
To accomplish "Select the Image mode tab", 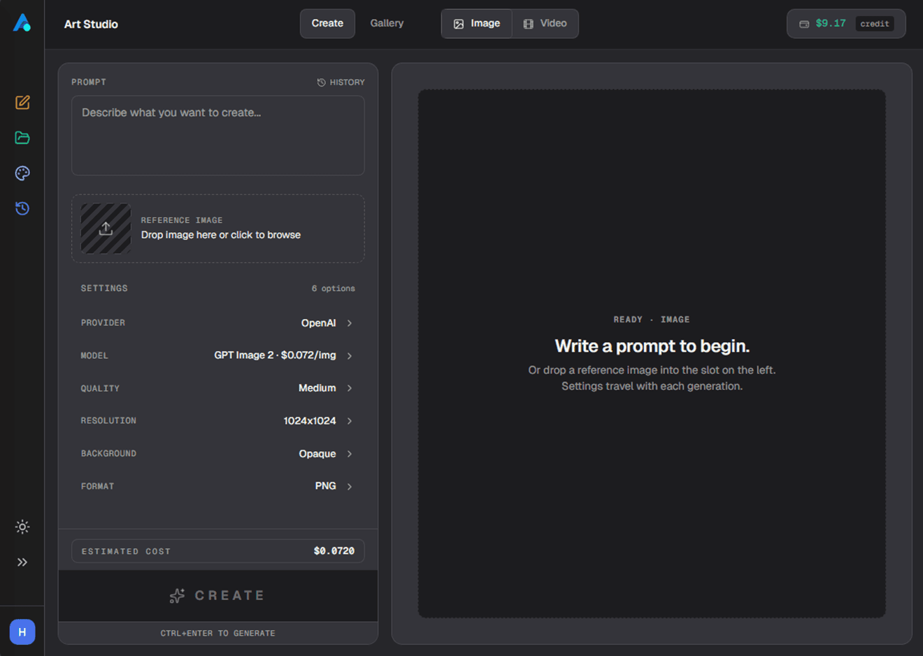I will tap(477, 24).
